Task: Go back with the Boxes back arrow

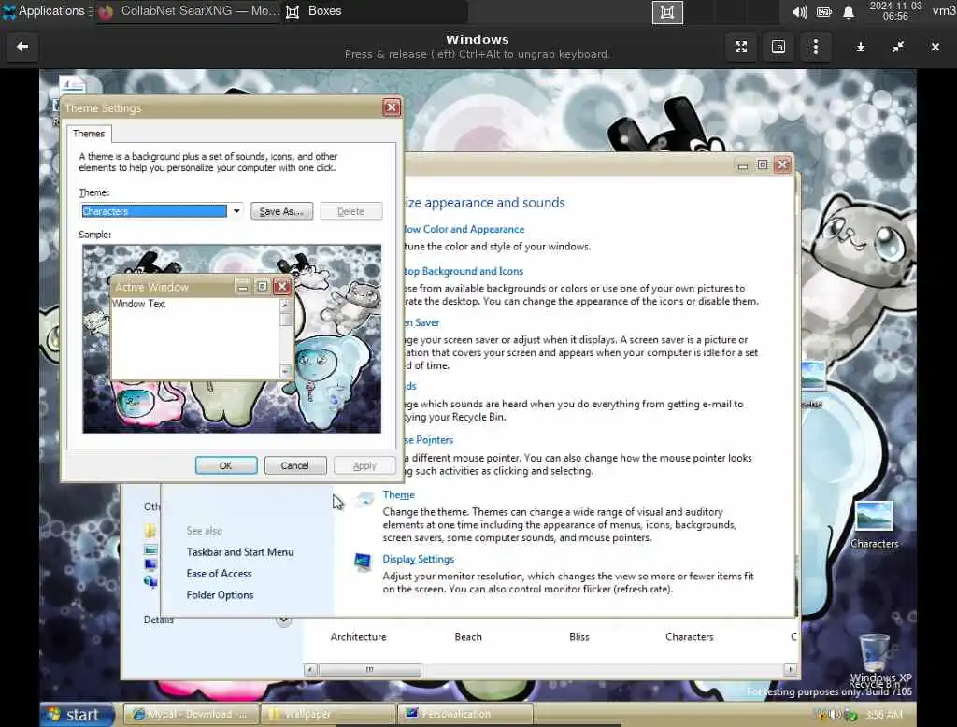Action: (22, 47)
